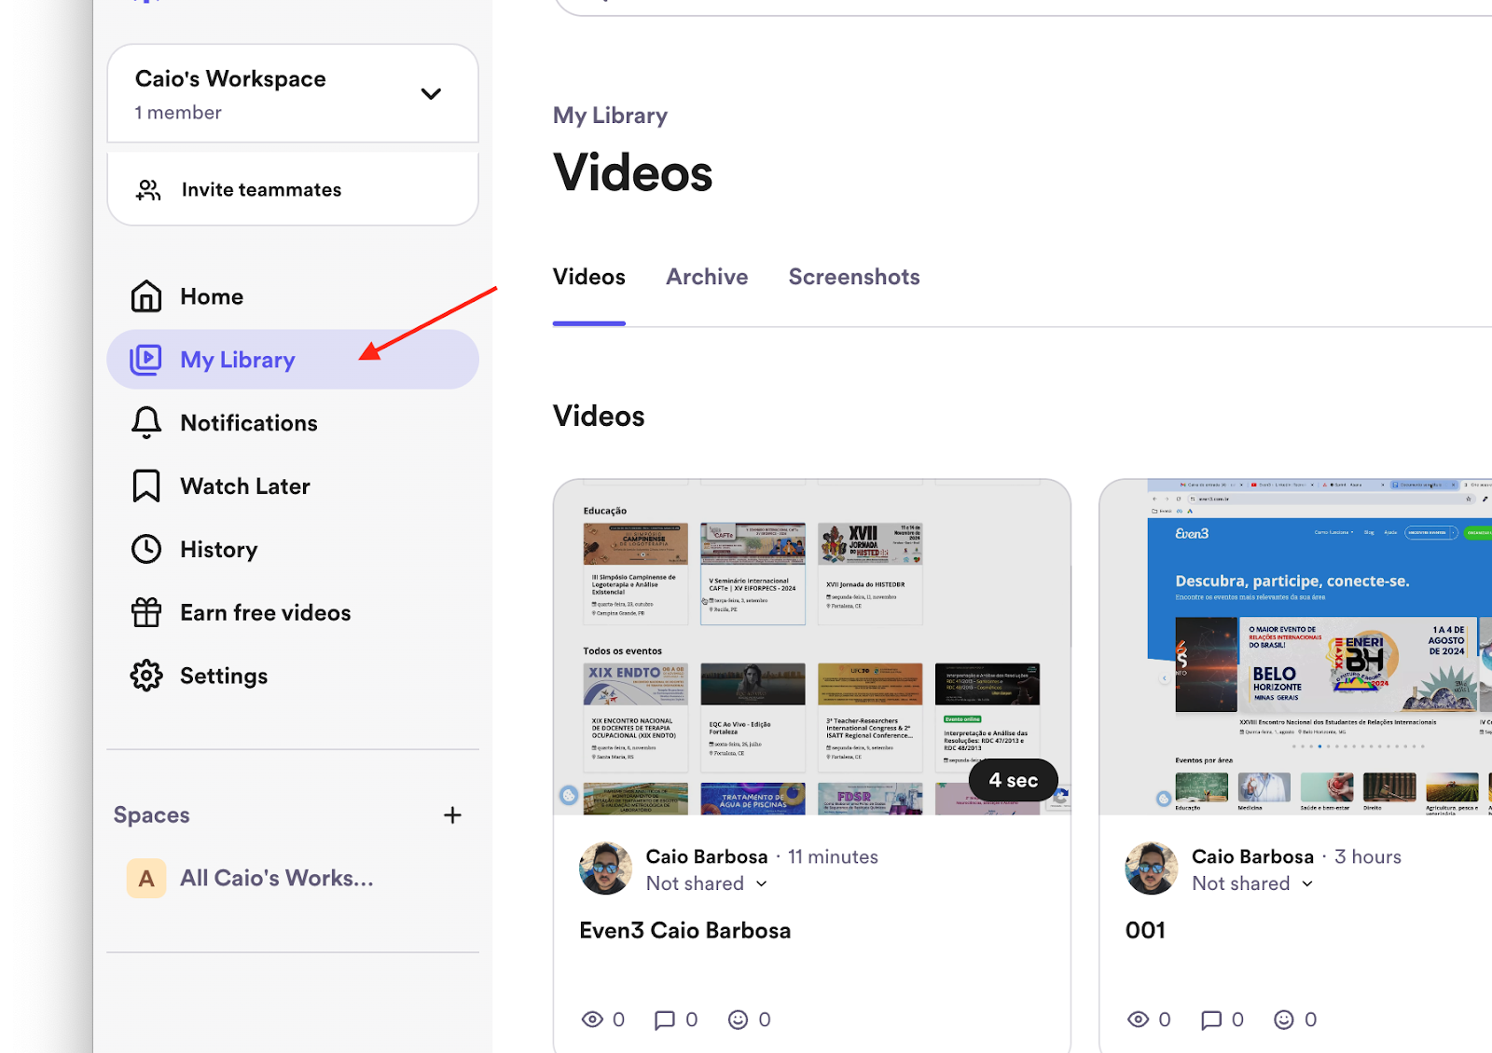Click views eye icon on 001 video
The height and width of the screenshot is (1053, 1492).
[x=1138, y=1019]
